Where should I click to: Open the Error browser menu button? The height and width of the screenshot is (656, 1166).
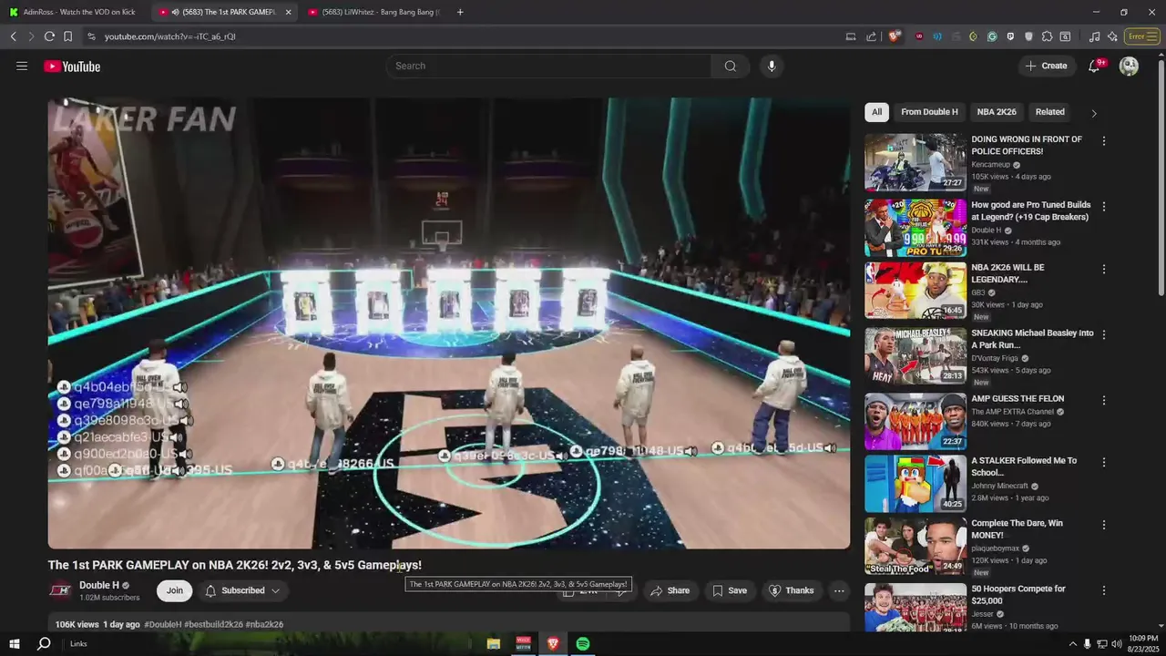[1141, 36]
